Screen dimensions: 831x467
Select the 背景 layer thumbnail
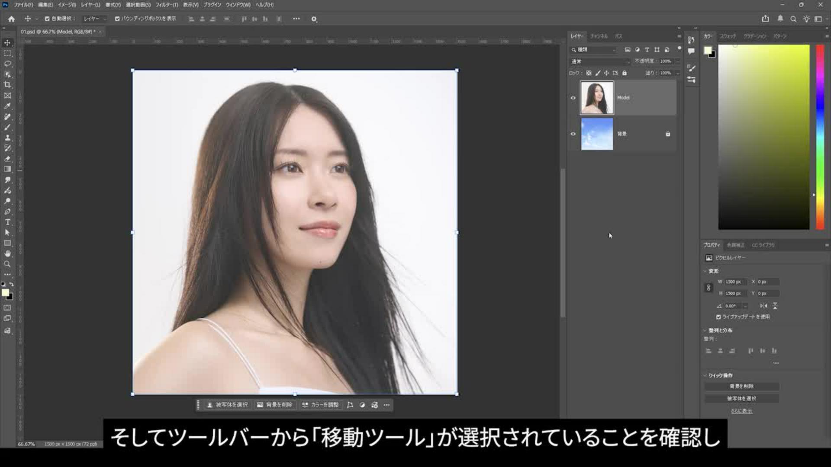pyautogui.click(x=597, y=134)
